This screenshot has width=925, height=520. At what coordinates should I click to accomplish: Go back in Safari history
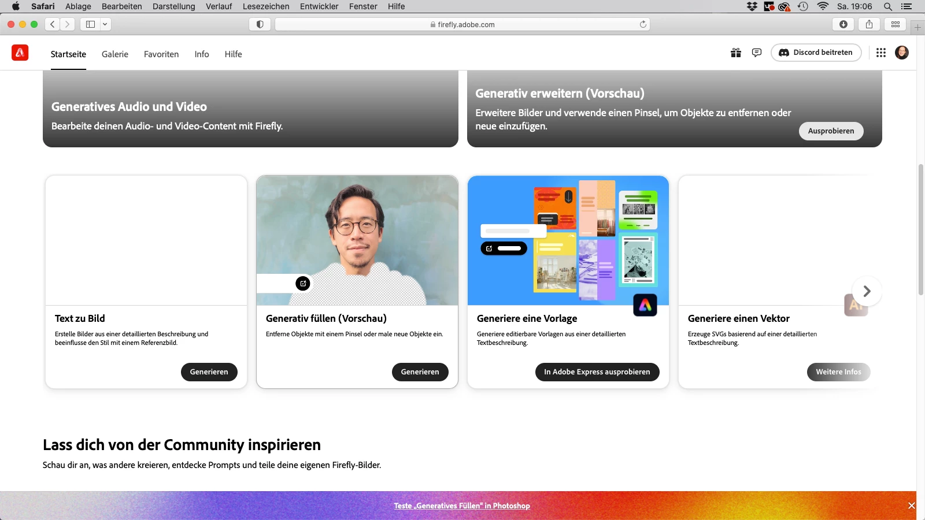pos(53,24)
